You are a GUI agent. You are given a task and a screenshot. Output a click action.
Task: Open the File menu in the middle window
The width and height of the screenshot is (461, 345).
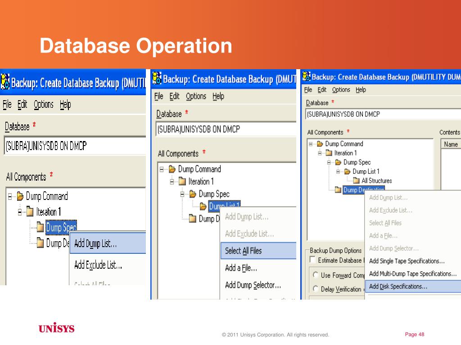coord(159,96)
